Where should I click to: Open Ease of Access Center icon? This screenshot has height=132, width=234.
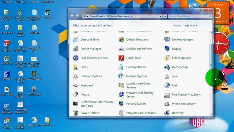[76, 58]
